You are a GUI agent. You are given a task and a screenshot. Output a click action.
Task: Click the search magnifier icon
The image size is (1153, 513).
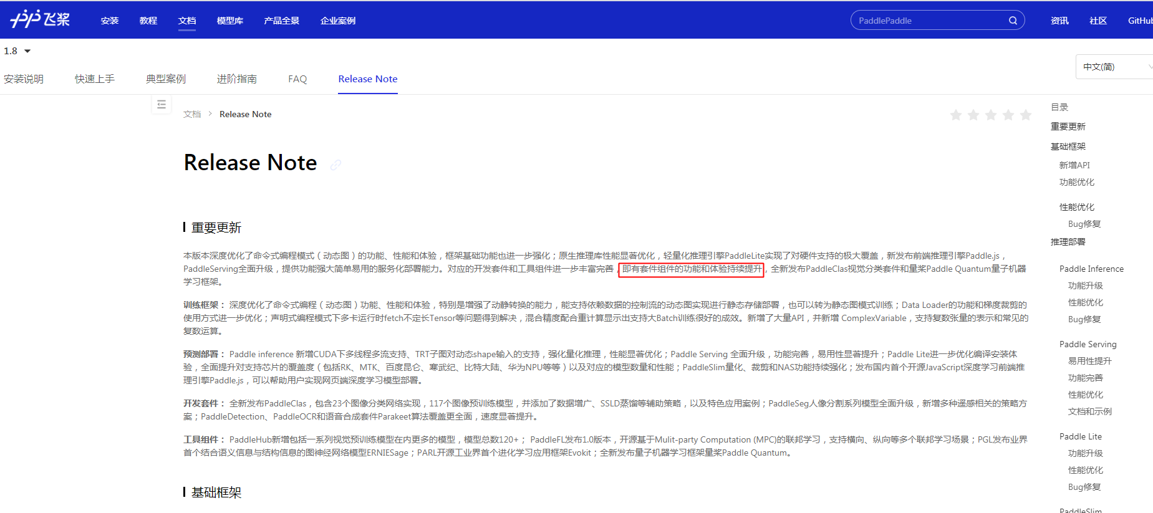1013,21
